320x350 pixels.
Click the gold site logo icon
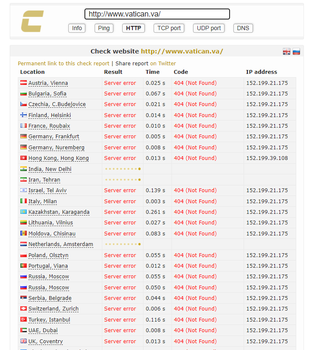pos(32,21)
